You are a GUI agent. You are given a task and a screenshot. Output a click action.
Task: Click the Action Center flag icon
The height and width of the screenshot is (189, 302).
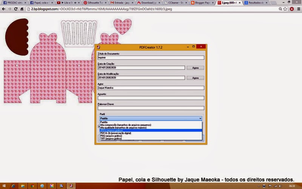[270, 186]
